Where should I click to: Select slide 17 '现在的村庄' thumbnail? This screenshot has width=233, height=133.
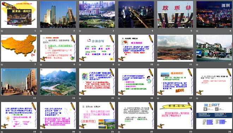pos(175,82)
